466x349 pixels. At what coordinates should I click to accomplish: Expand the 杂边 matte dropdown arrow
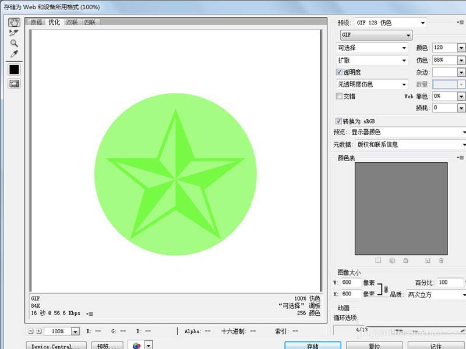[x=461, y=72]
